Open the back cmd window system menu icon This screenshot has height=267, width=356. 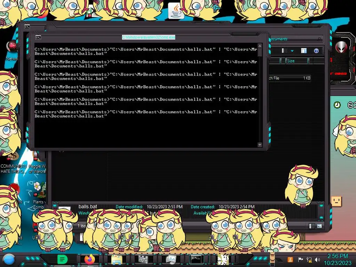(x=27, y=27)
